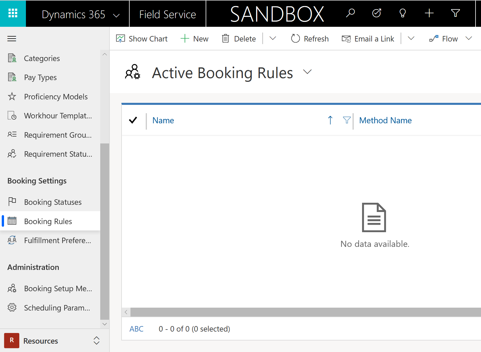Open the lightbulb assistant icon
This screenshot has height=352, width=481.
tap(403, 13)
